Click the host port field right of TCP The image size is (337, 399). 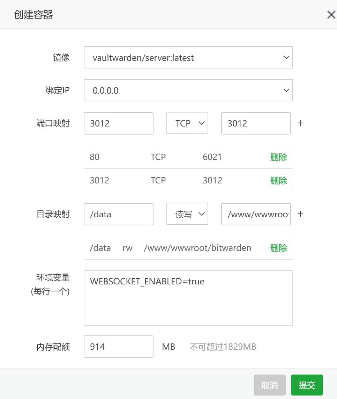coord(256,123)
